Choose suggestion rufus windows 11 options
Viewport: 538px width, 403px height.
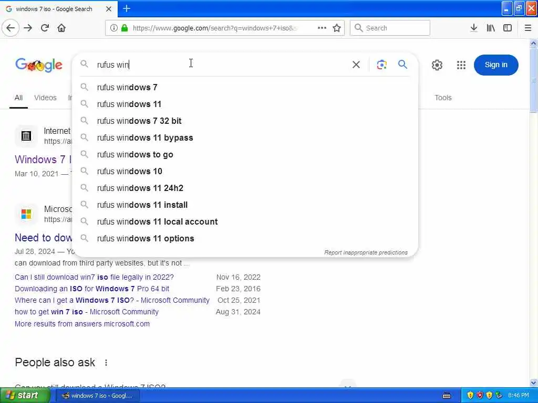click(245, 239)
